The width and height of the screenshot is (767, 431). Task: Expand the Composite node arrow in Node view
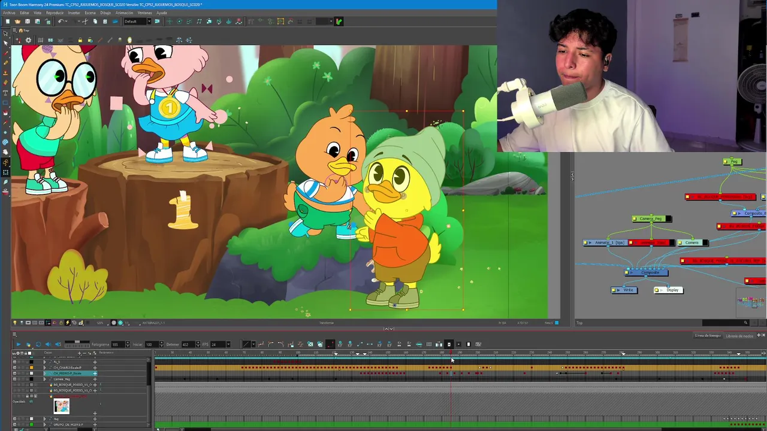coord(632,272)
